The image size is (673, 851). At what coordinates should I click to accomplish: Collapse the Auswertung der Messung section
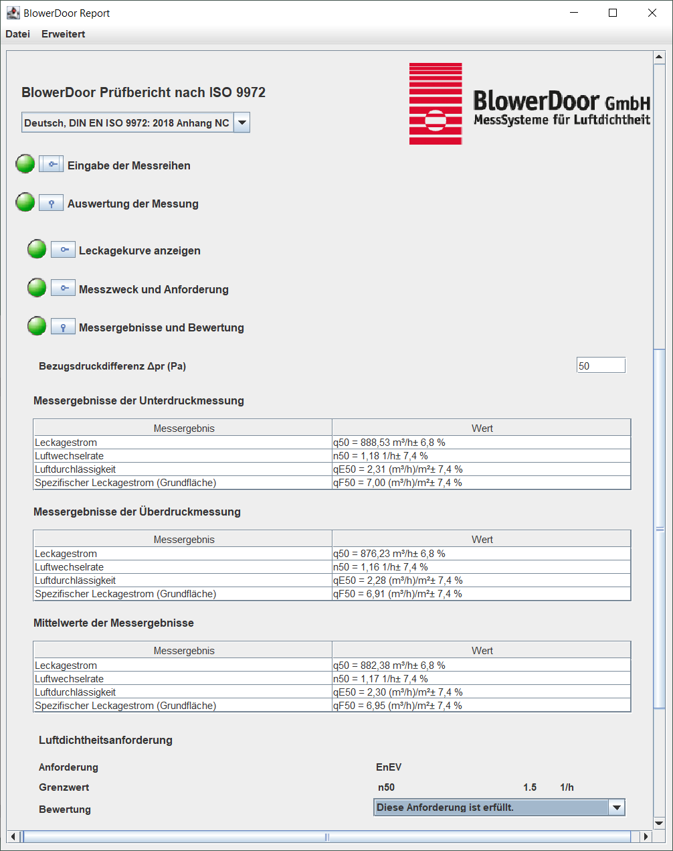(52, 203)
